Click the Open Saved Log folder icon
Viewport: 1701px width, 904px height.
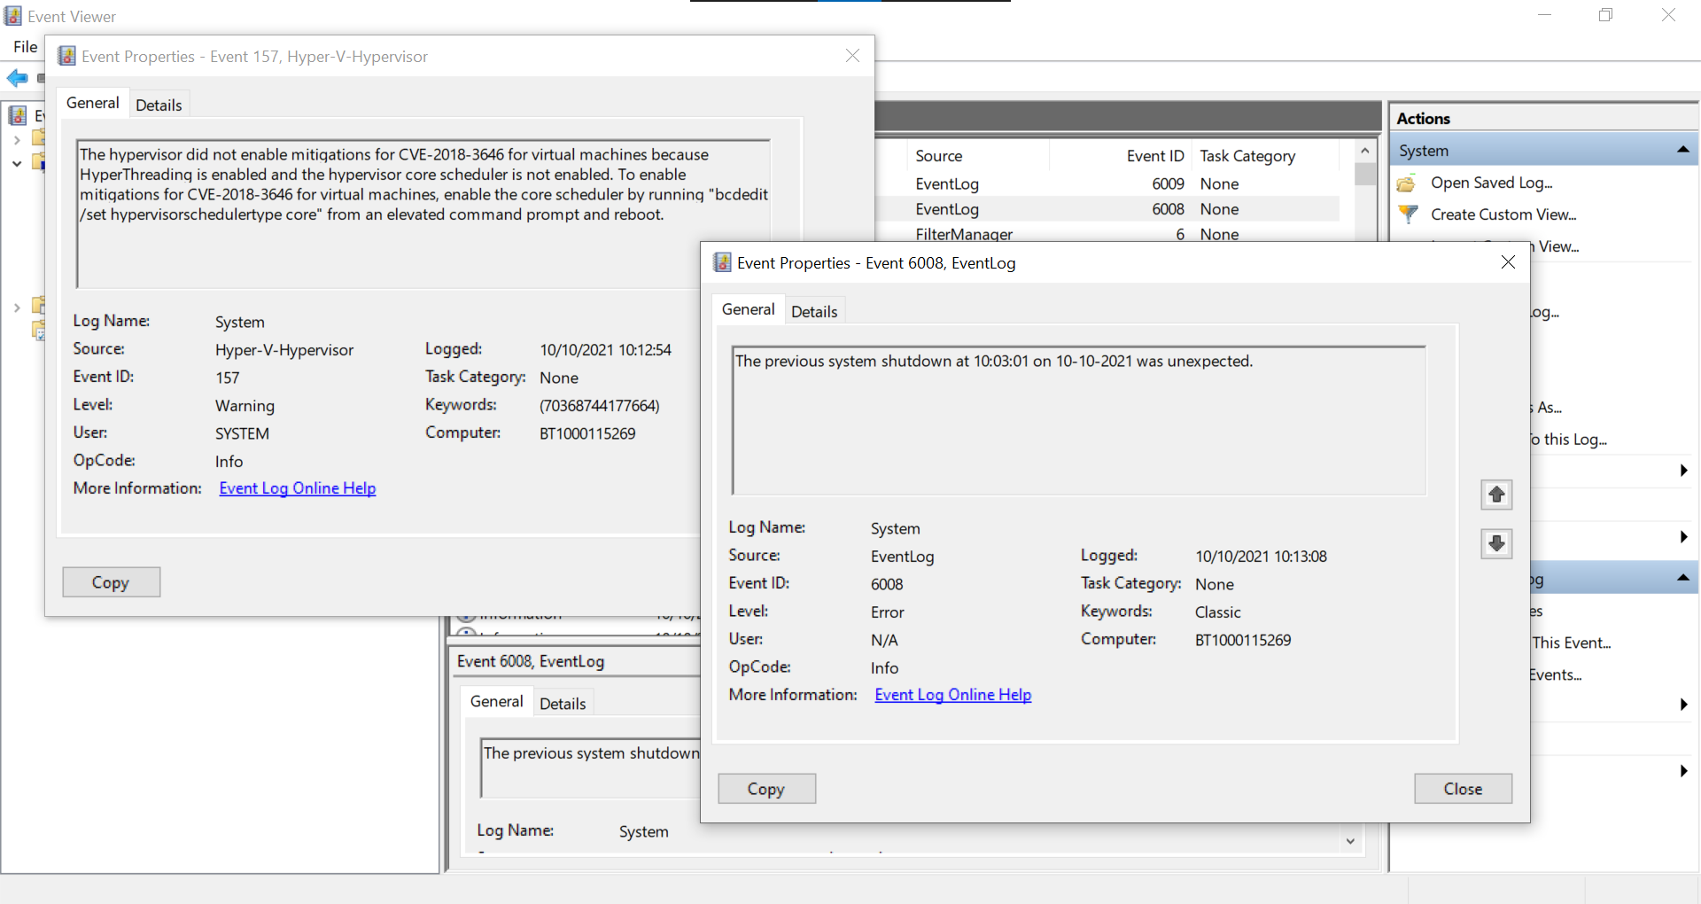(1409, 183)
